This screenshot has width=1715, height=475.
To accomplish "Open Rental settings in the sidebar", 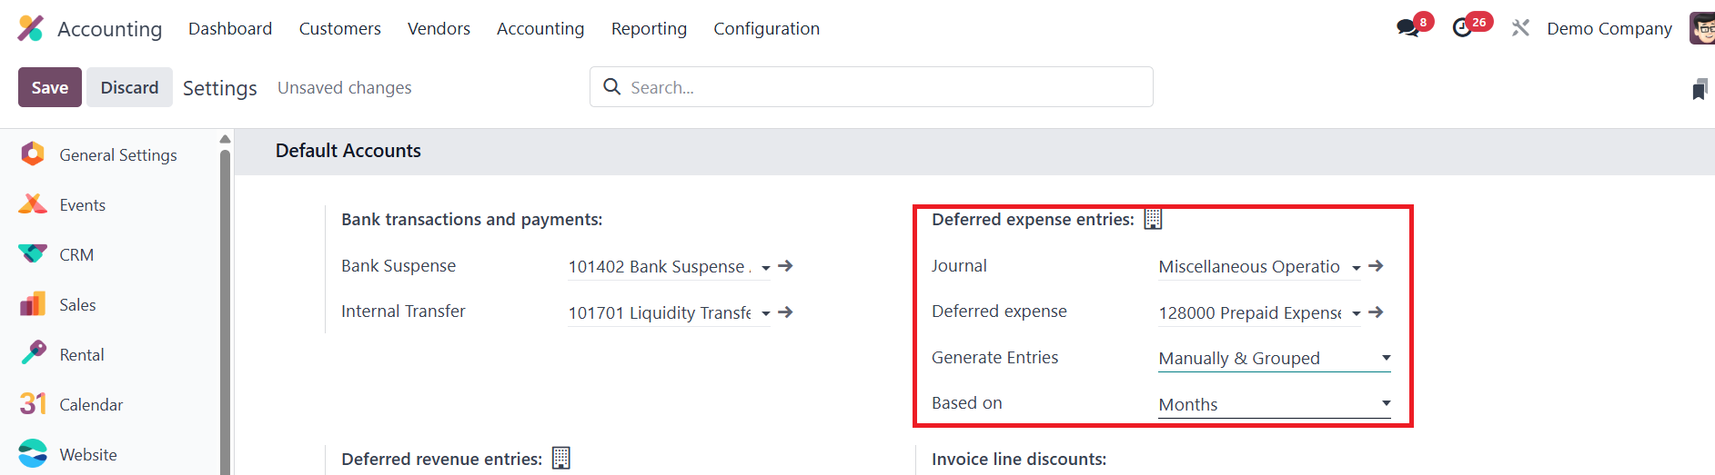I will [x=82, y=355].
